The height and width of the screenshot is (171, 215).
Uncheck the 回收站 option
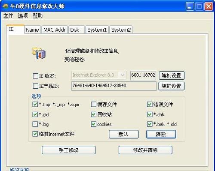[x=94, y=114]
